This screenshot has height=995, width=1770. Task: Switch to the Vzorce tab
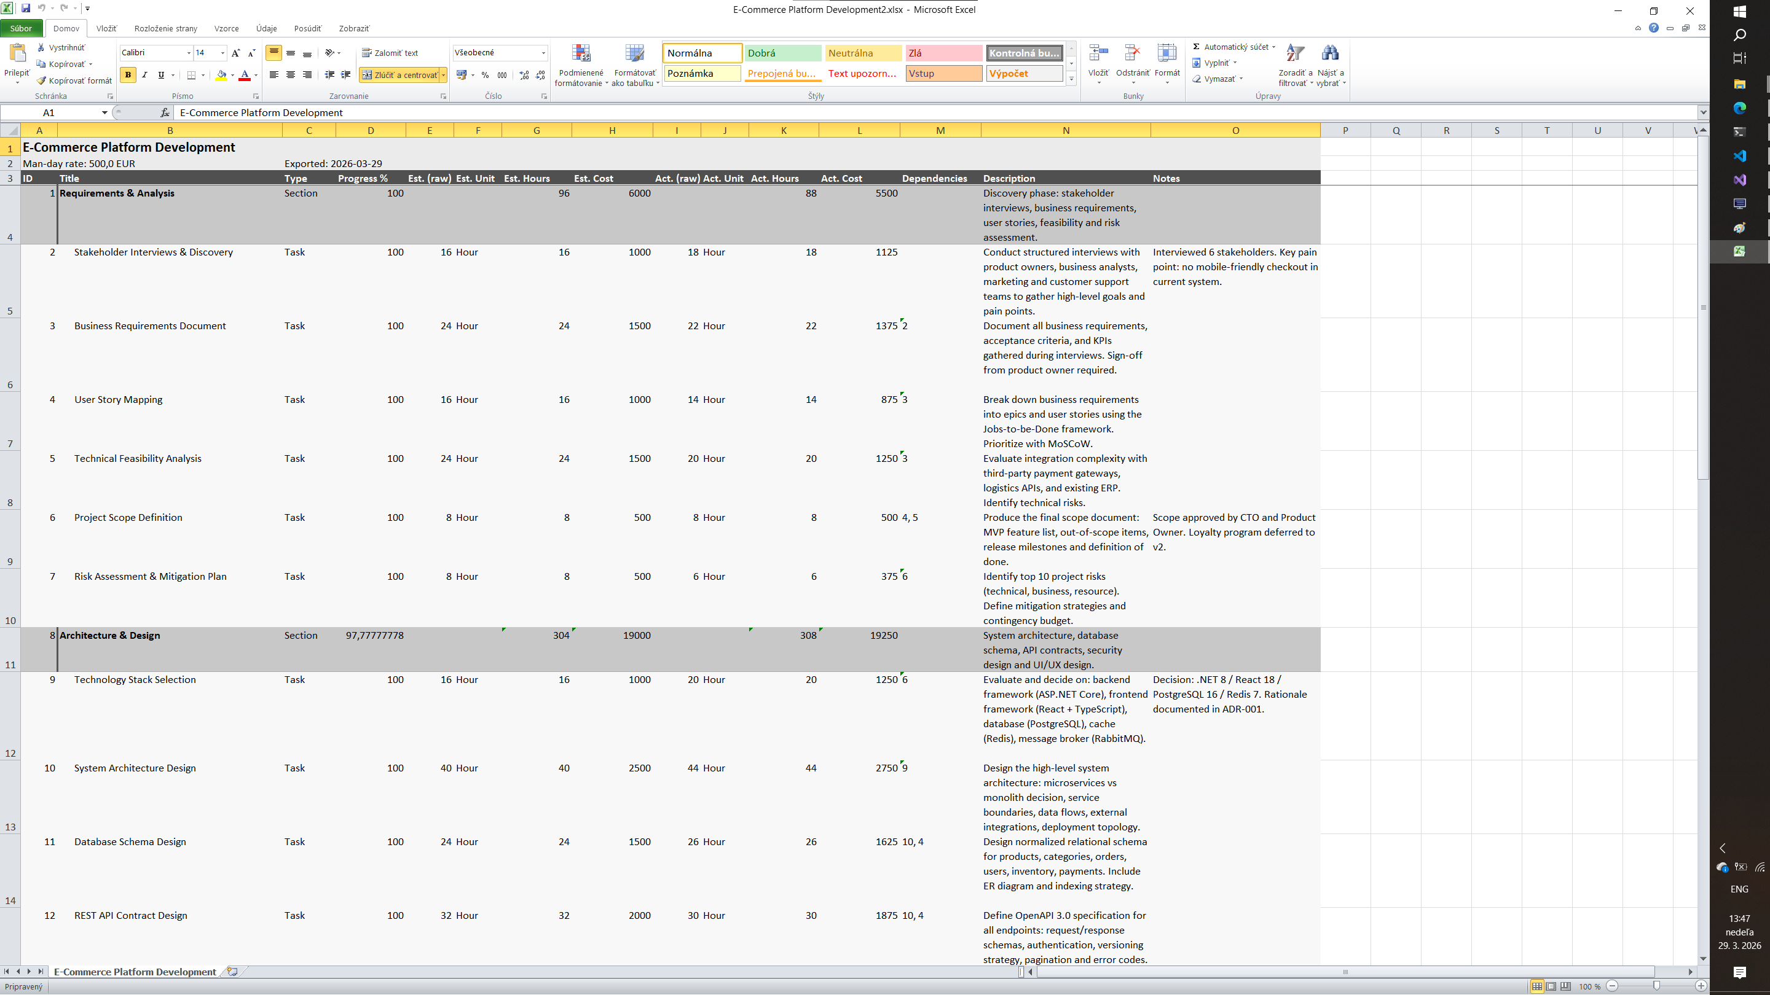click(x=227, y=28)
